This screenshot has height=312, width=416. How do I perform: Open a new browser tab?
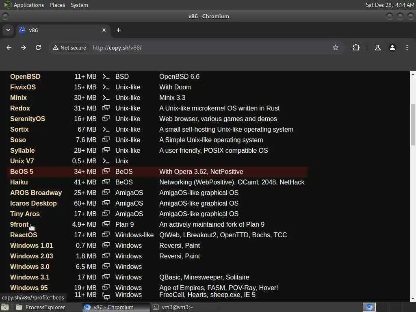coord(119,30)
